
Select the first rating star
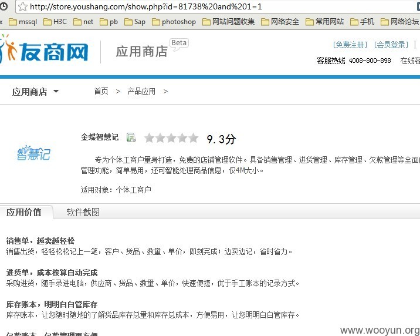click(149, 138)
